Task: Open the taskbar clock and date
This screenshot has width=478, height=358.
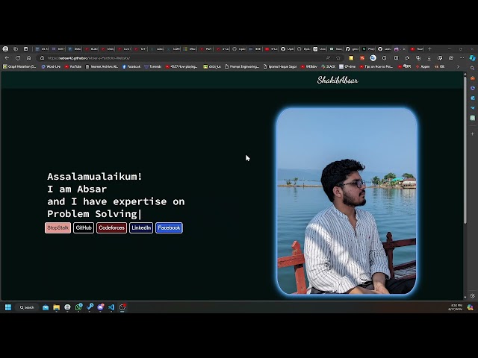Action: [456, 307]
